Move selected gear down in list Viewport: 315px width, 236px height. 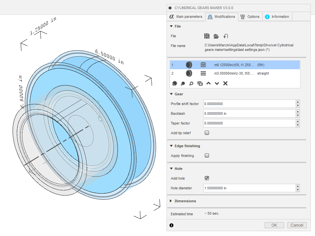tap(217, 83)
